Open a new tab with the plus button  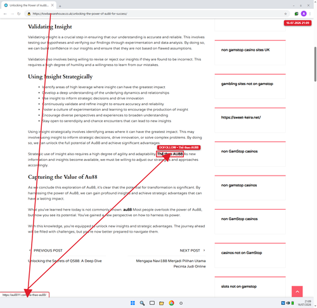pyautogui.click(x=60, y=6)
